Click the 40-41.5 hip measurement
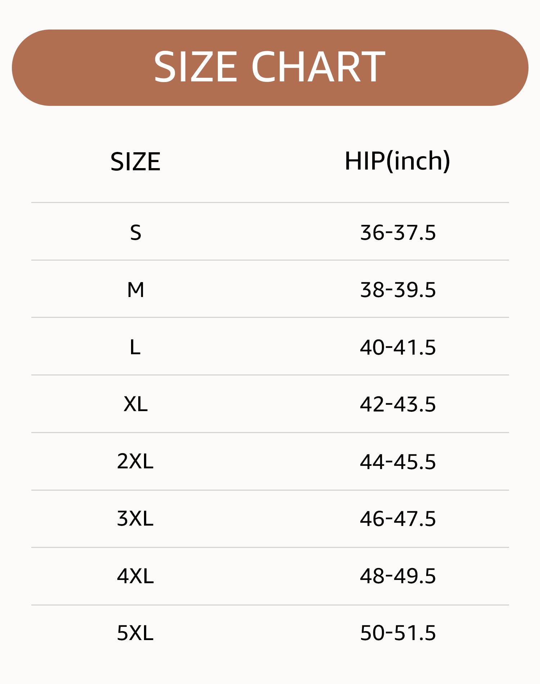The width and height of the screenshot is (540, 684). coord(398,347)
